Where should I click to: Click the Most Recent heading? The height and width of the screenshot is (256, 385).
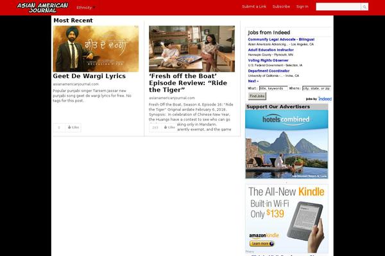pyautogui.click(x=73, y=20)
